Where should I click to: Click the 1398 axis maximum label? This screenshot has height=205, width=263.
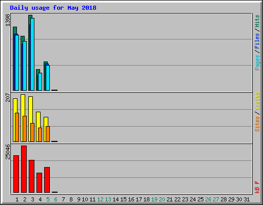[x=8, y=20]
